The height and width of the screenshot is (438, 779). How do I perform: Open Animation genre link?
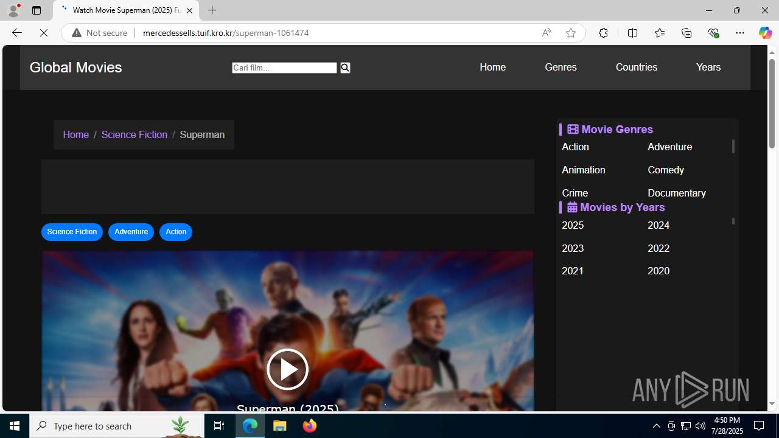(x=583, y=170)
